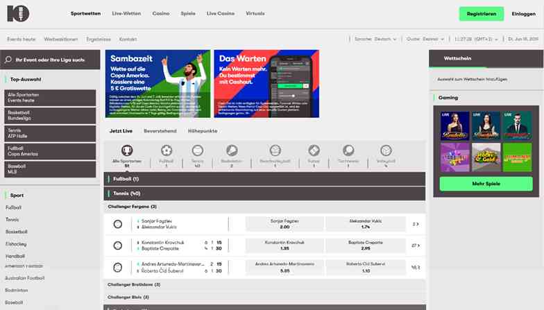This screenshot has width=544, height=310.
Task: Open Fußball Copa America quick link
Action: click(x=50, y=151)
